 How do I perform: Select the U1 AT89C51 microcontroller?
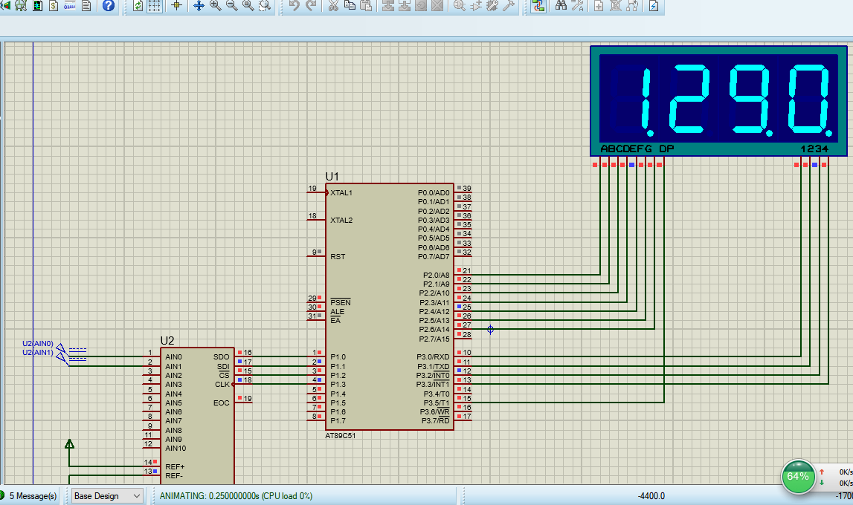(x=390, y=307)
